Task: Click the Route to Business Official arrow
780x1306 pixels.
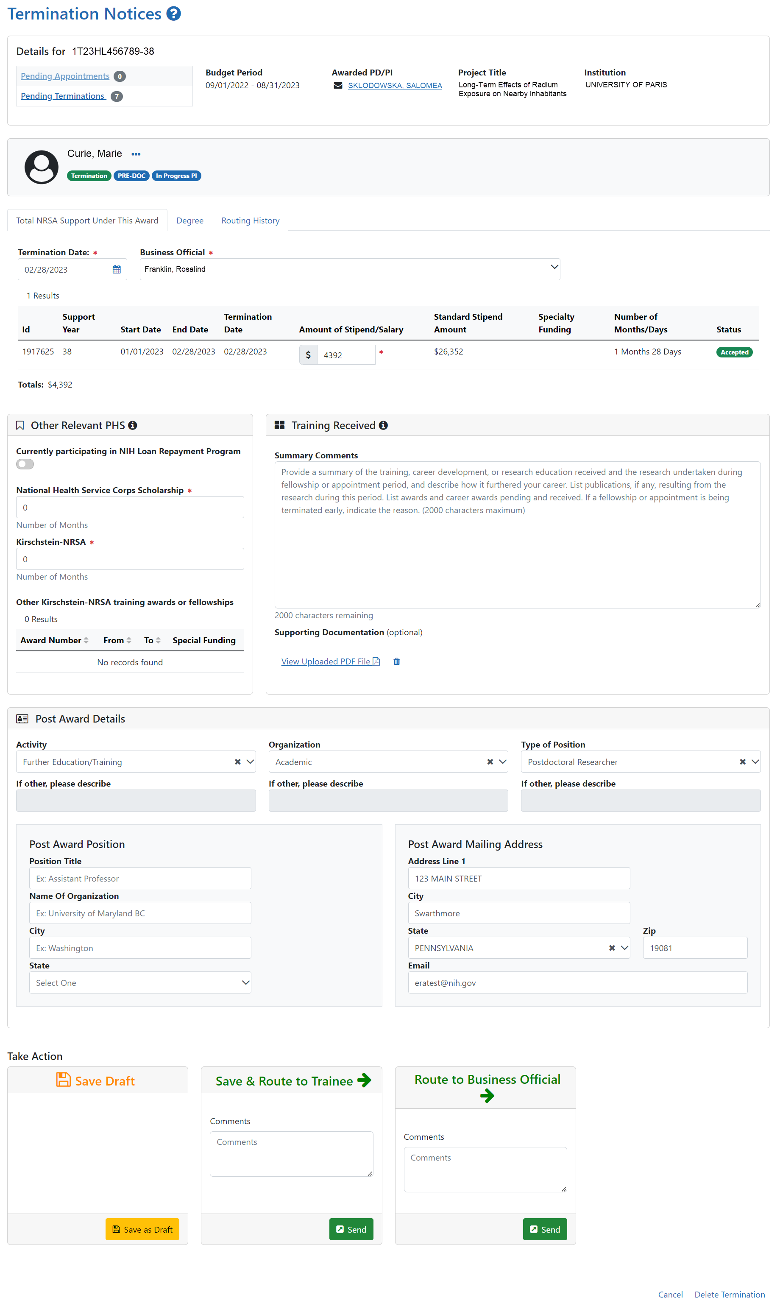Action: (x=487, y=1096)
